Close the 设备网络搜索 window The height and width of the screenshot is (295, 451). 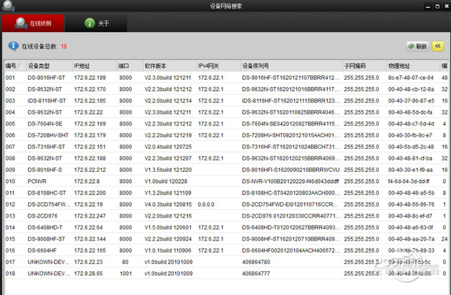(446, 6)
